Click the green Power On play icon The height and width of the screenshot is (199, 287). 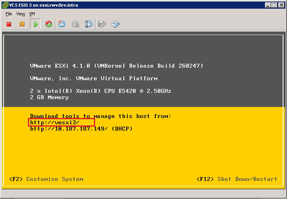pyautogui.click(x=35, y=24)
